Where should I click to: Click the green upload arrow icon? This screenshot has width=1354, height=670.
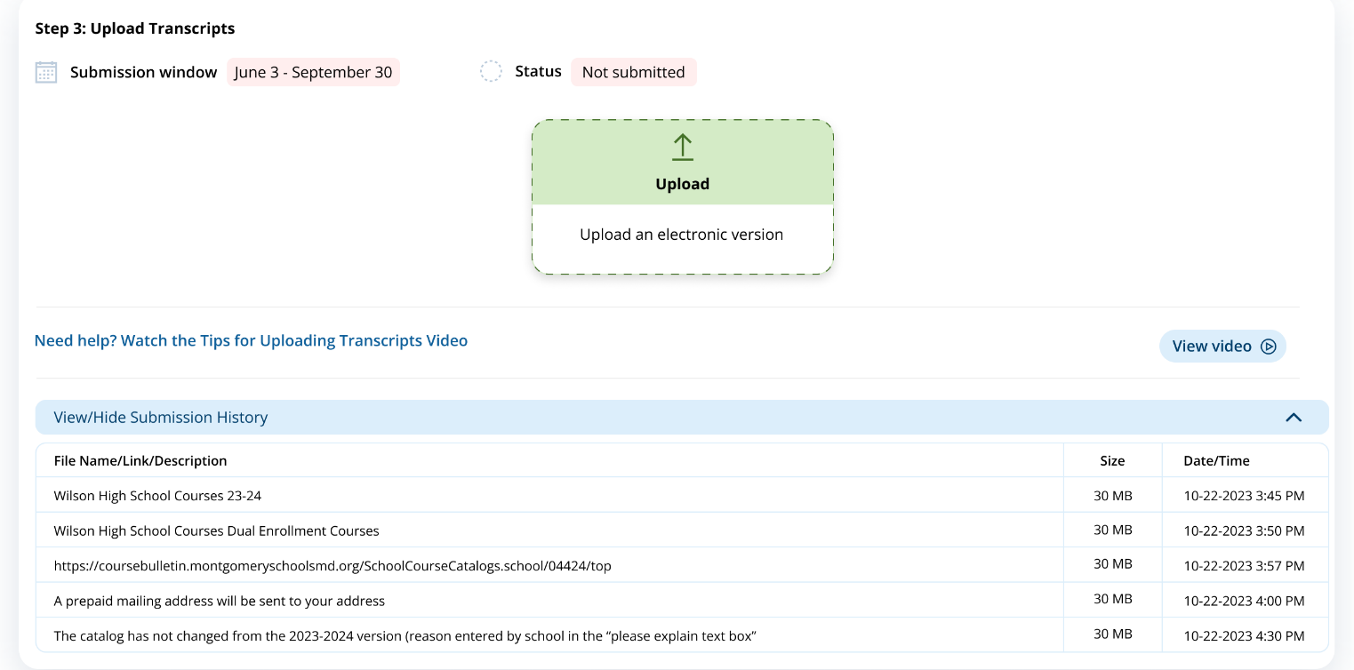(x=682, y=148)
